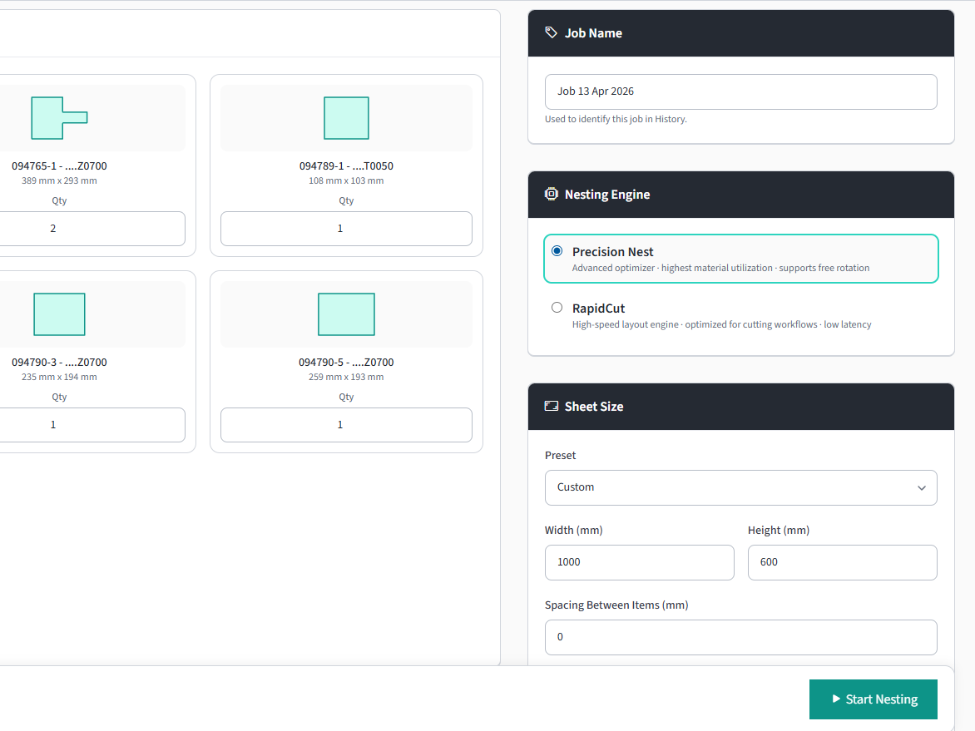The width and height of the screenshot is (975, 731).
Task: Click the tag icon in the Job Name header
Action: 551,32
